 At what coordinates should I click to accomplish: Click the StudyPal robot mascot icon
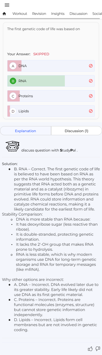(12, 146)
